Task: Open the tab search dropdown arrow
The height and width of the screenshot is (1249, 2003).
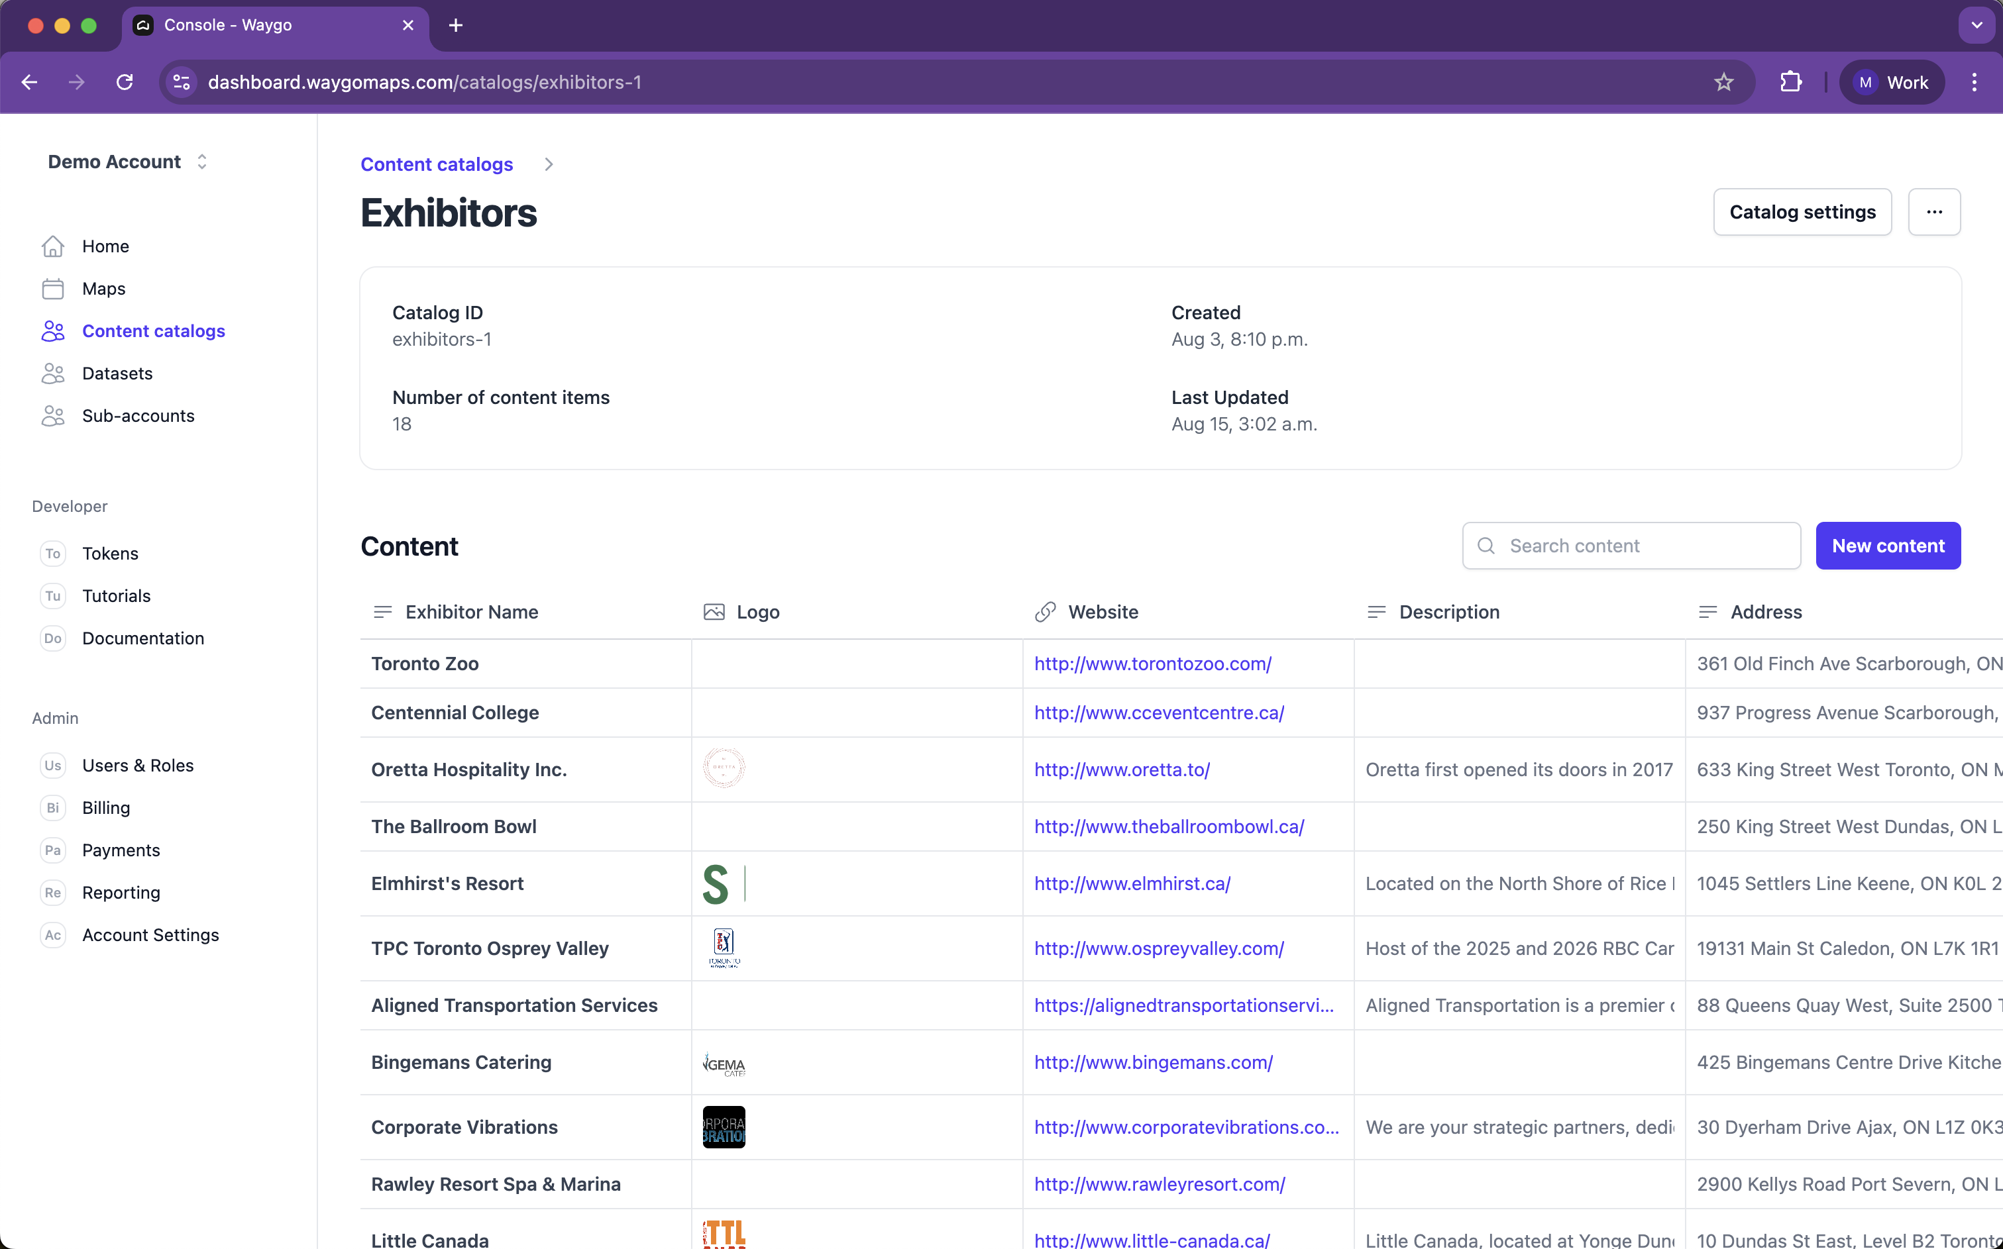Action: 1977,26
